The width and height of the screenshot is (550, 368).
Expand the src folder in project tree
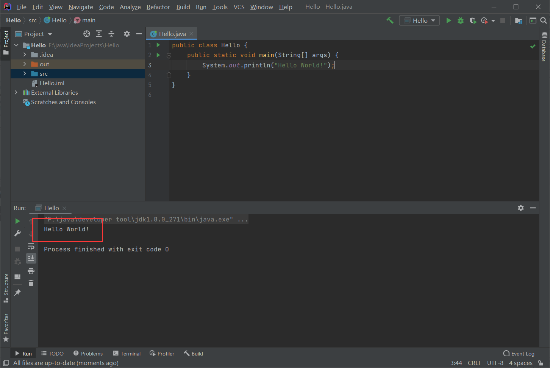click(25, 73)
